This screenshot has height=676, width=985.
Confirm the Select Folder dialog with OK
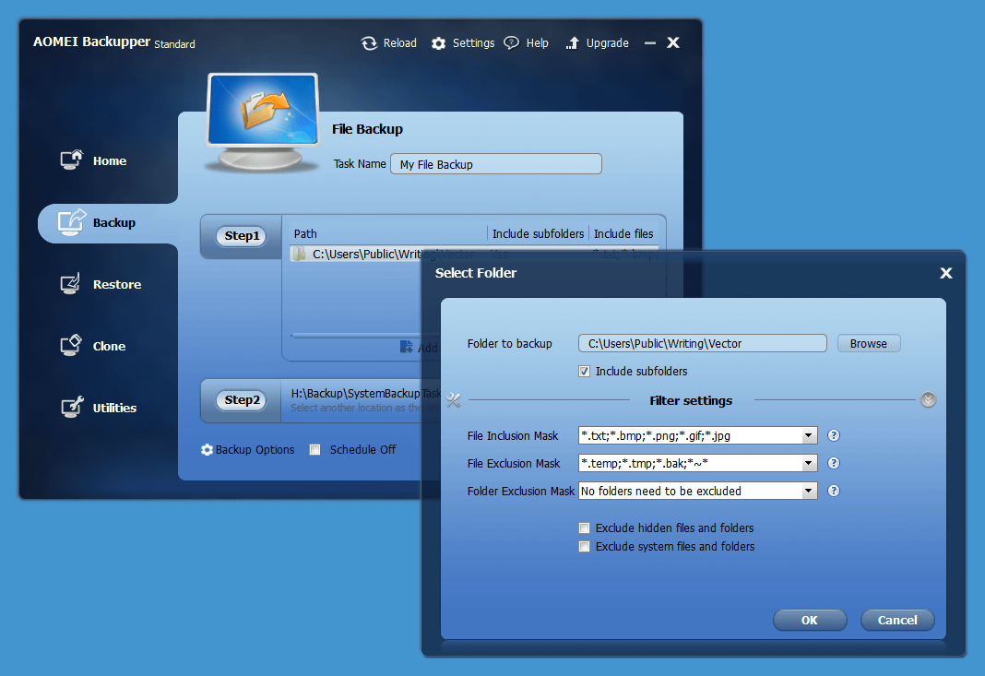tap(810, 620)
